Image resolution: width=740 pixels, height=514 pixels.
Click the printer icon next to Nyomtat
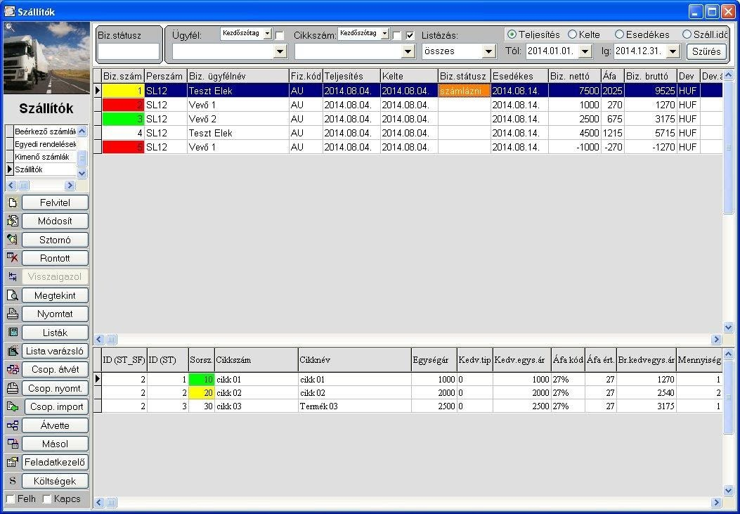coord(12,314)
